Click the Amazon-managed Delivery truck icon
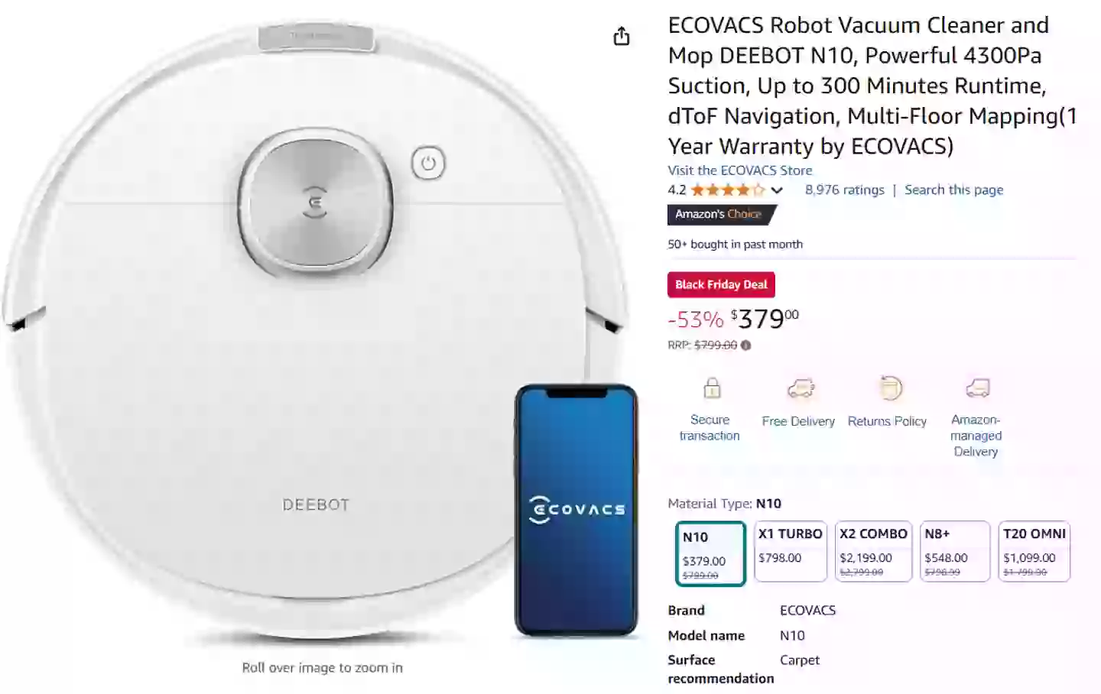This screenshot has height=694, width=1101. (977, 388)
